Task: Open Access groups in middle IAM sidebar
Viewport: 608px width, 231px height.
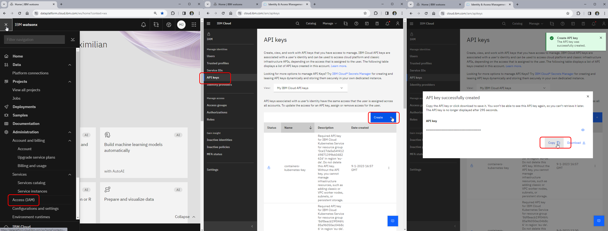Action: point(217,105)
